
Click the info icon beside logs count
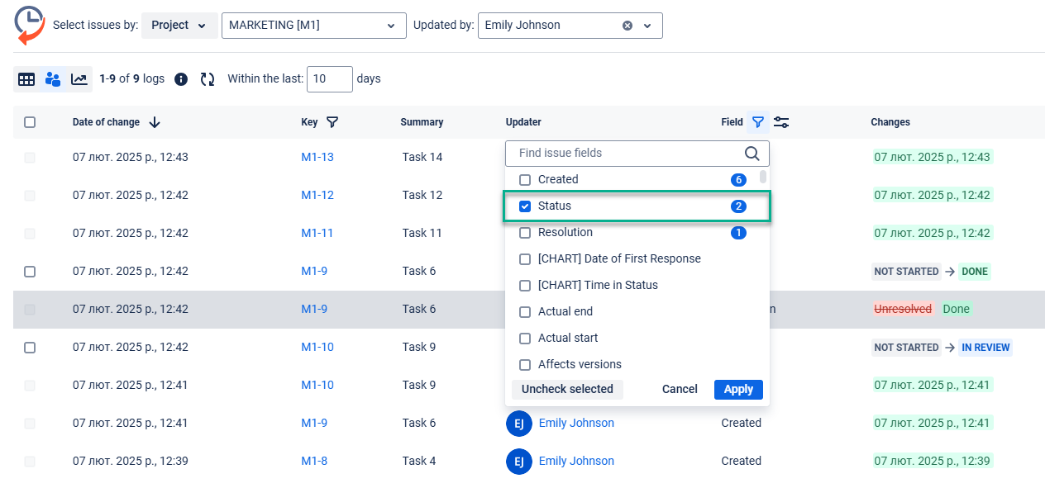click(x=181, y=79)
